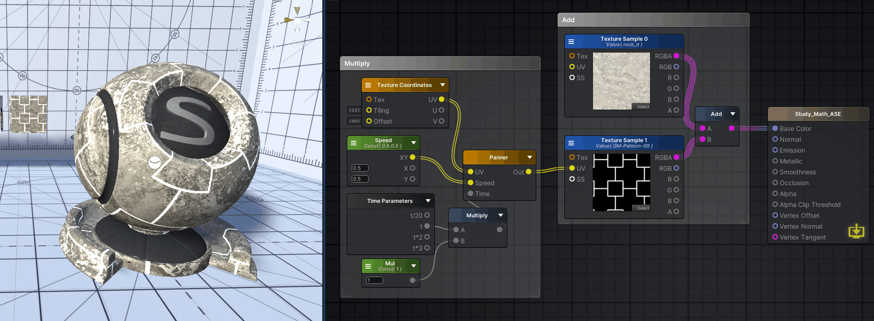The height and width of the screenshot is (321, 874).
Task: Select the Multiply group comment header
Action: [x=440, y=63]
